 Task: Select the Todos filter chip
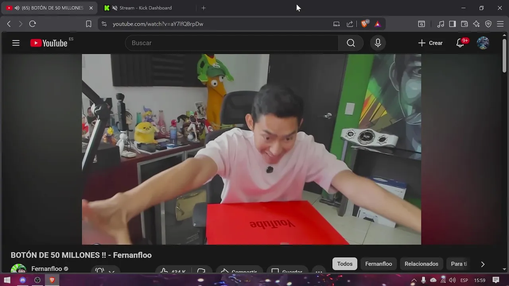point(345,264)
